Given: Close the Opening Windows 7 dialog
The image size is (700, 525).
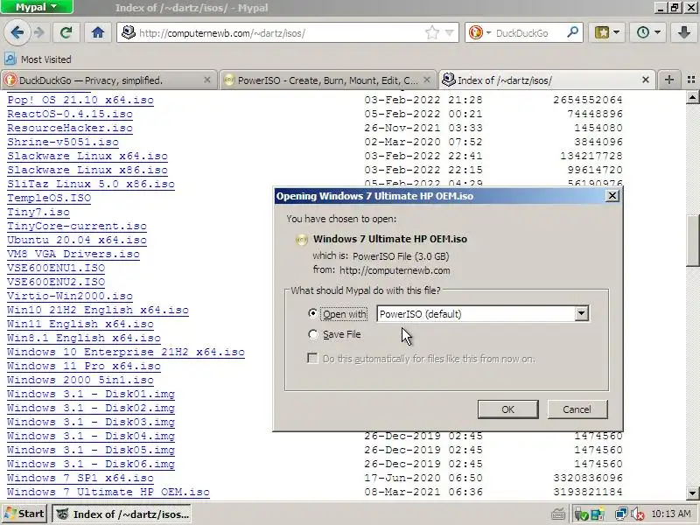Looking at the screenshot, I should [612, 195].
